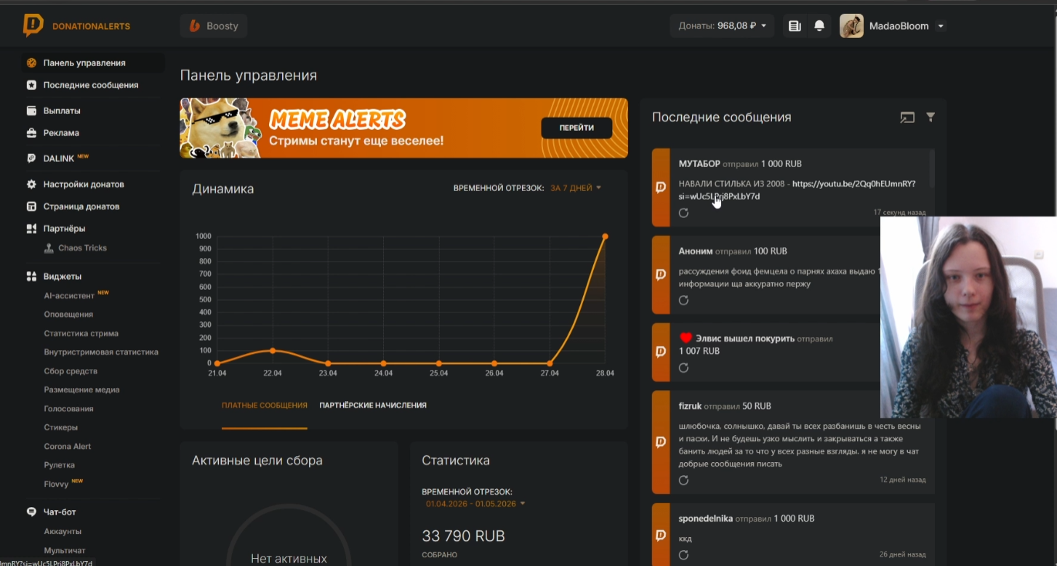Open Corona Alert widget

(x=68, y=447)
